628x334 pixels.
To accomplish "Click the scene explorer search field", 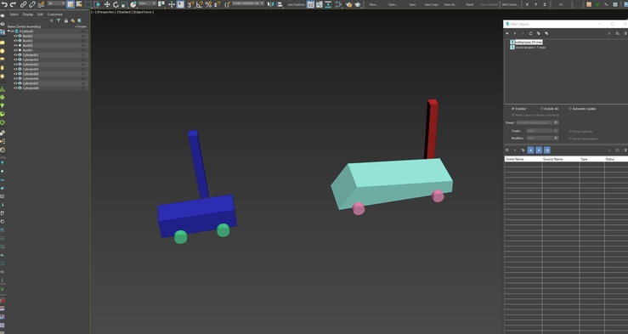I will tap(28, 20).
